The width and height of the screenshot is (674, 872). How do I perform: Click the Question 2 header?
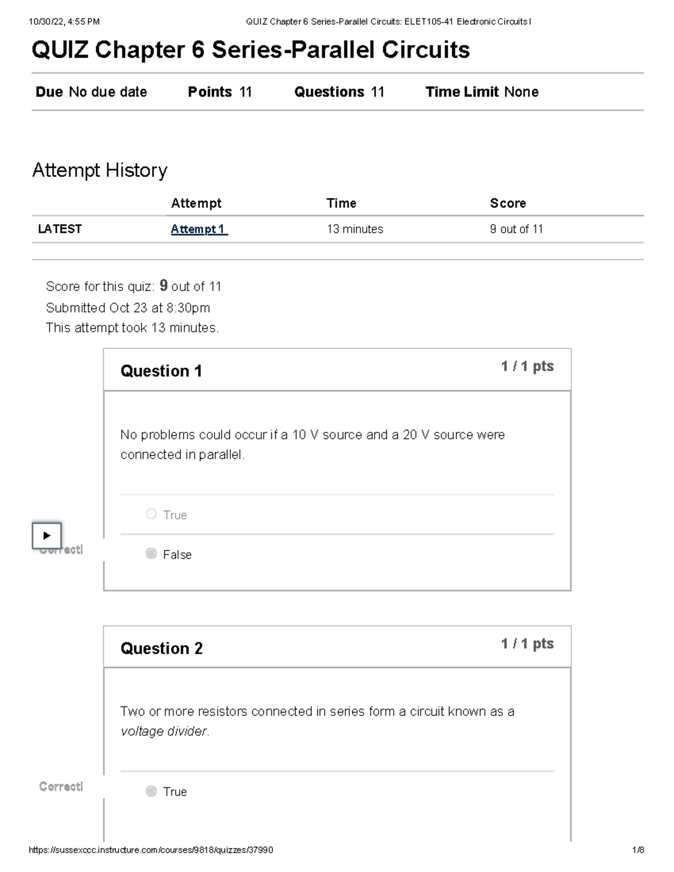(161, 649)
